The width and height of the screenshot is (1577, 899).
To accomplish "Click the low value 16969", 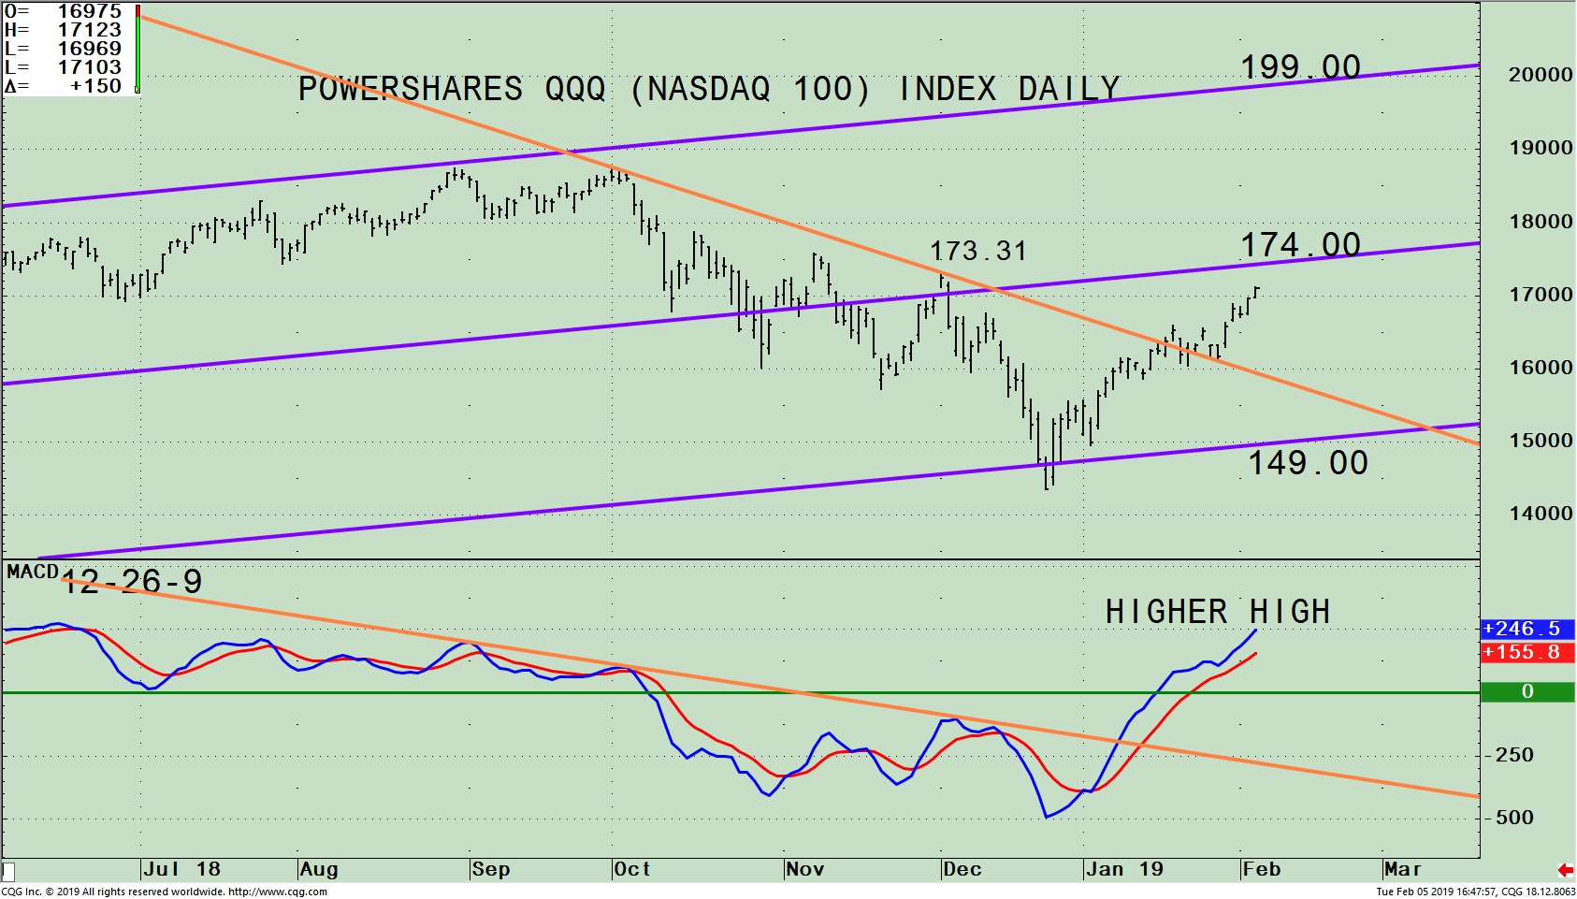I will click(90, 49).
